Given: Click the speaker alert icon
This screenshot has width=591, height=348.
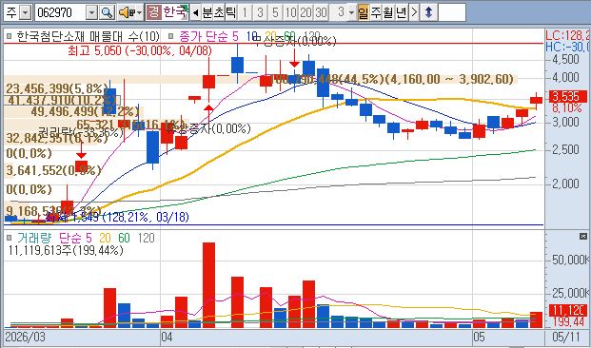Looking at the screenshot, I should click(126, 12).
